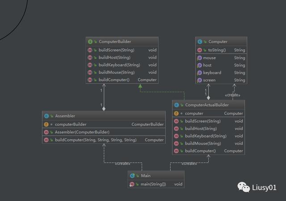Click the WeChat logo icon near Liusy01
286x201 pixels.
(x=244, y=187)
